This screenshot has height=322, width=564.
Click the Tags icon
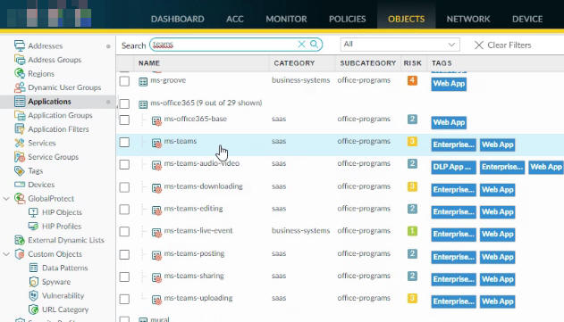click(x=20, y=171)
